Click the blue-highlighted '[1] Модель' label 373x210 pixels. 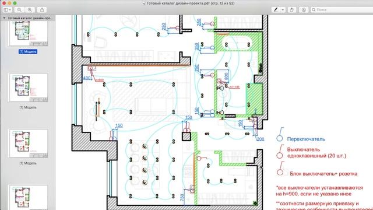(28, 52)
